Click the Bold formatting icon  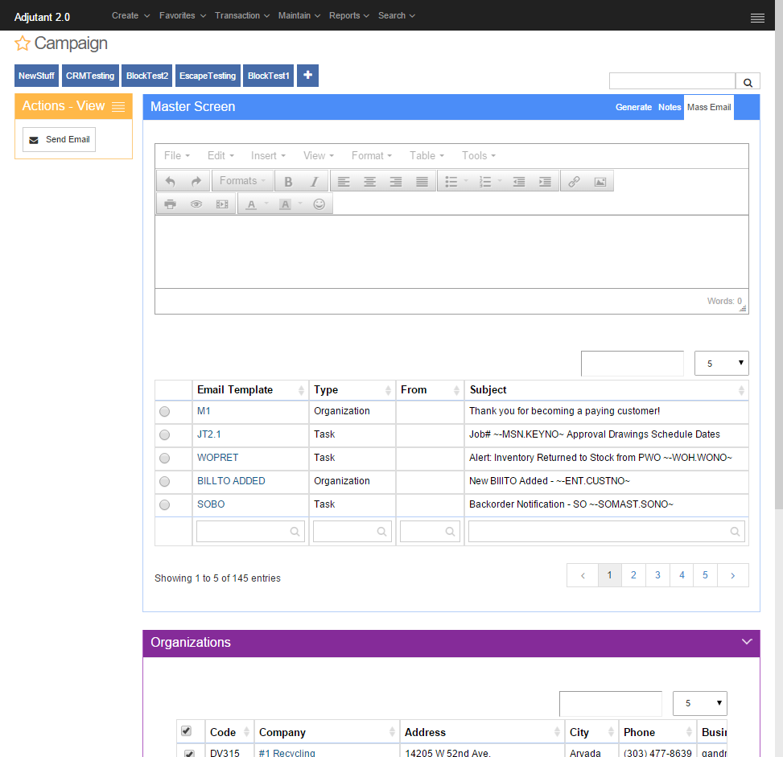[x=288, y=182]
